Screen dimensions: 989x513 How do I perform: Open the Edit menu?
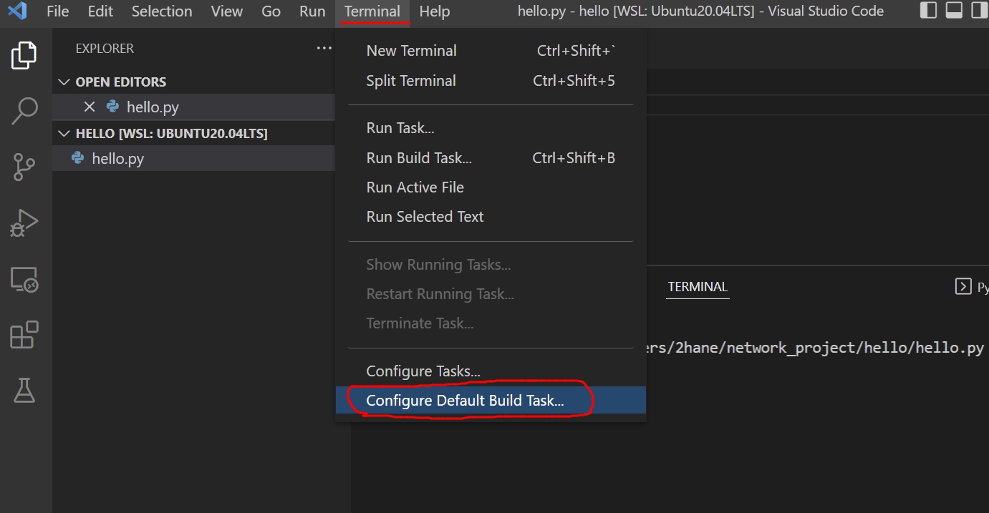pos(100,11)
